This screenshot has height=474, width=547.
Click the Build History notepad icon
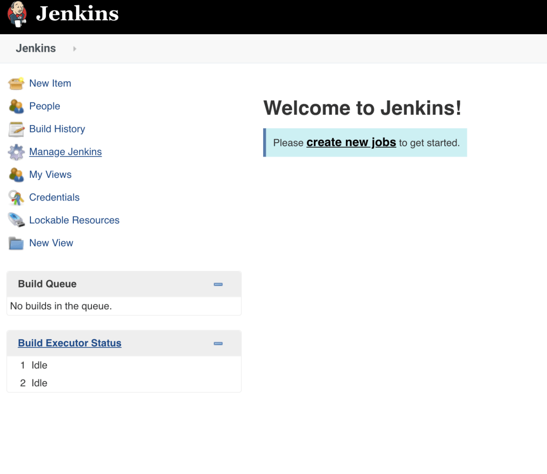click(16, 129)
